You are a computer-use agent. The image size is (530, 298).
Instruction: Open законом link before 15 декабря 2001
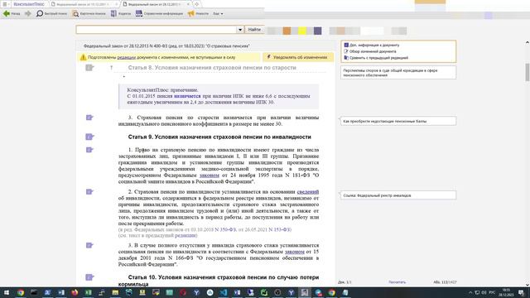tap(295, 252)
